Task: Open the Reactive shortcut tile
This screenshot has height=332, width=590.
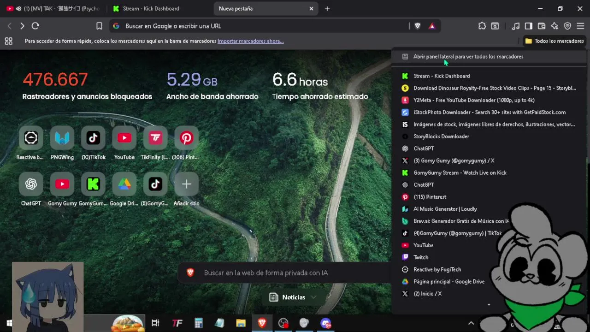Action: tap(30, 138)
